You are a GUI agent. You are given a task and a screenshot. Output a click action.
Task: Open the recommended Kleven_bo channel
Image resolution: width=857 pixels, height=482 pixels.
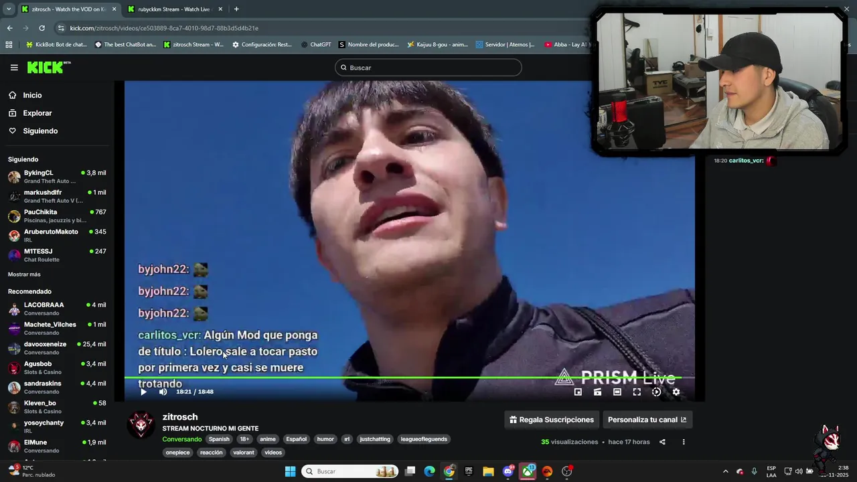pos(57,407)
